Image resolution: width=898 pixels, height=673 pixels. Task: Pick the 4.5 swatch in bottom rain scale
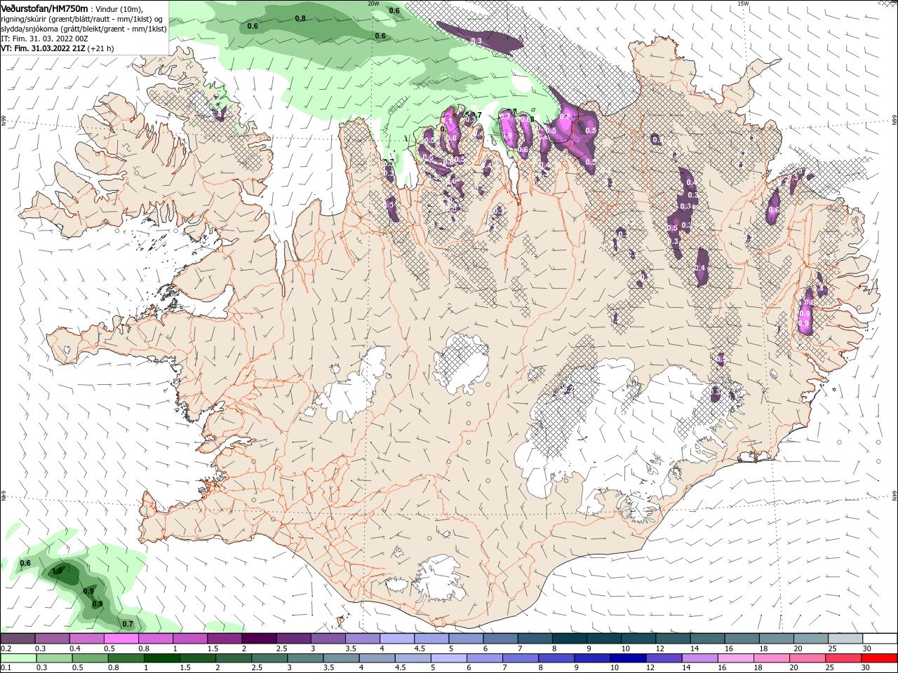click(413, 658)
